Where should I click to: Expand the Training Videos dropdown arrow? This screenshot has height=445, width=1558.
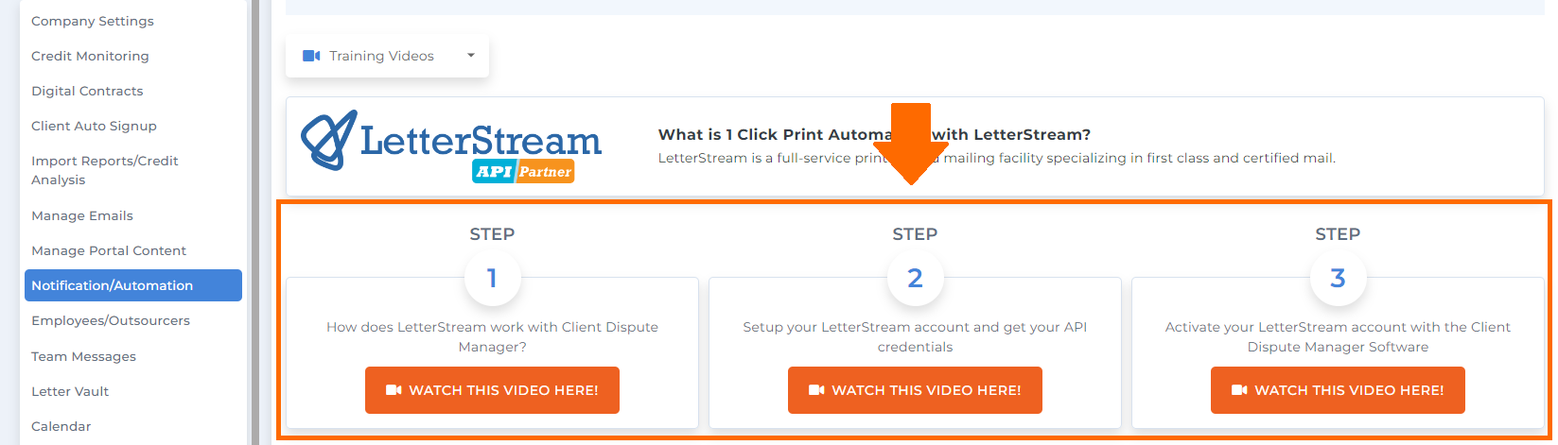471,56
